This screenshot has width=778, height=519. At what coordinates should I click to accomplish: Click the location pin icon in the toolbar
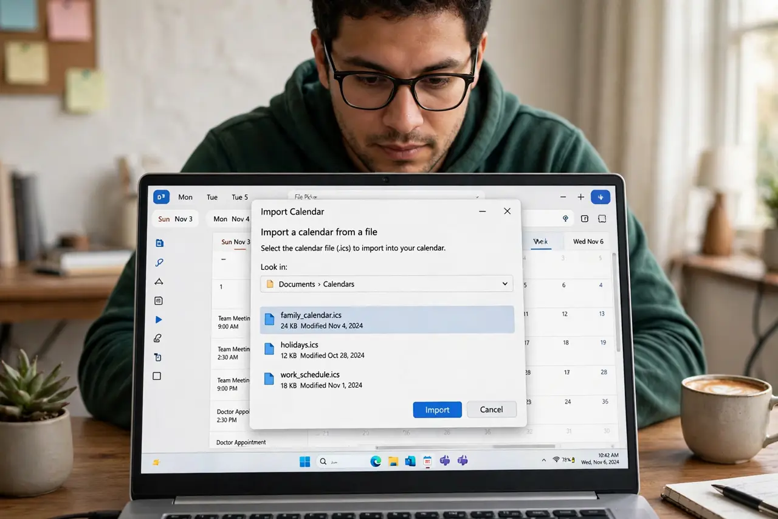(x=565, y=219)
